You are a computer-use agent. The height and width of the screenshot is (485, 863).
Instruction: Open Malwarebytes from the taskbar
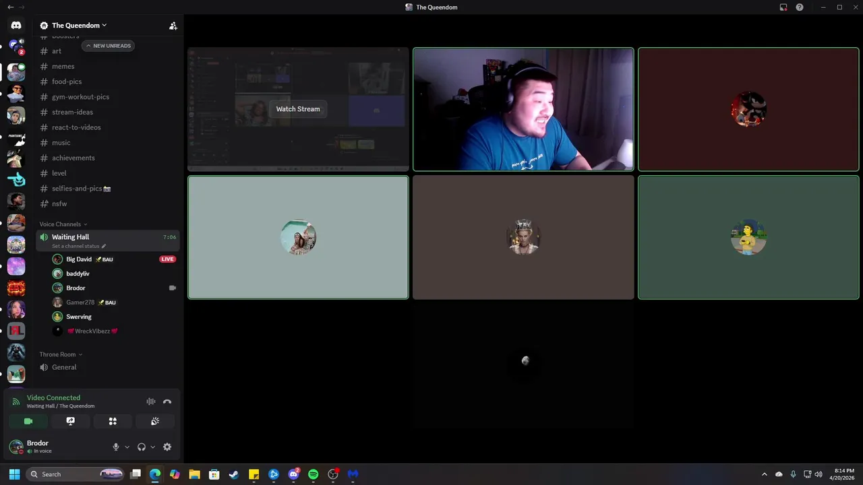point(353,474)
